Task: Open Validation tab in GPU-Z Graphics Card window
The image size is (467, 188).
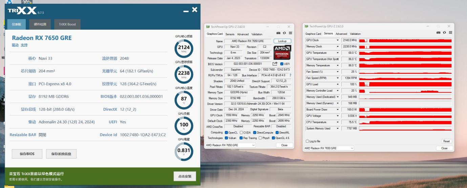Action: click(257, 34)
